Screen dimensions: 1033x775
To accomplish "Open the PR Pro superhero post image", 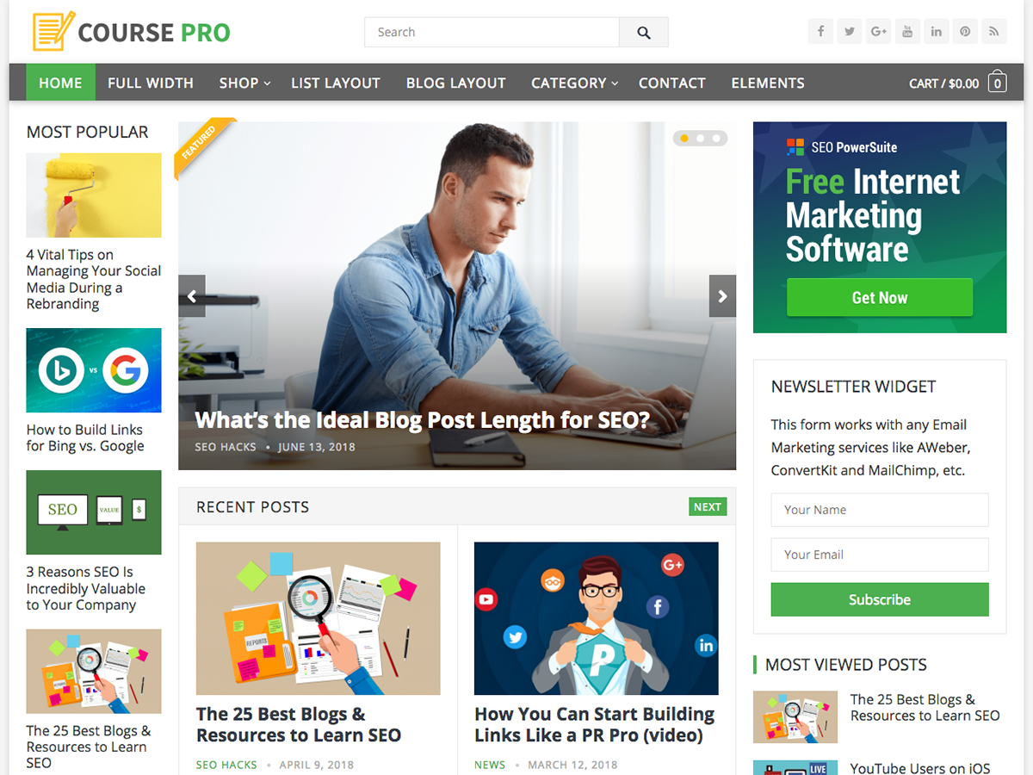I will click(x=597, y=618).
